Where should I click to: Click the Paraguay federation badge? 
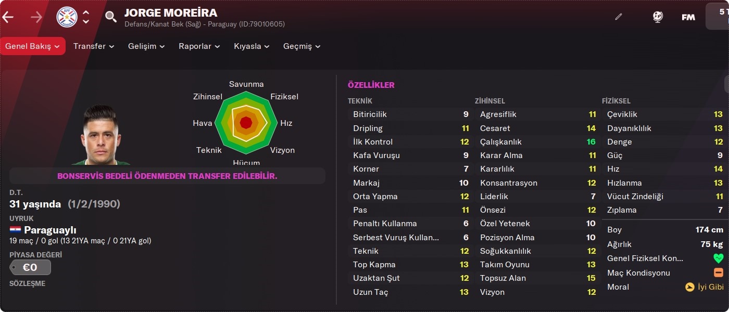point(67,17)
